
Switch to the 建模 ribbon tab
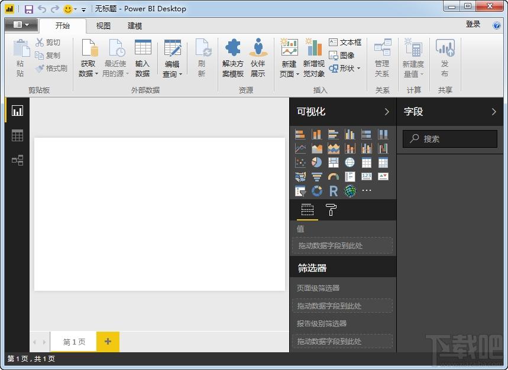point(135,25)
